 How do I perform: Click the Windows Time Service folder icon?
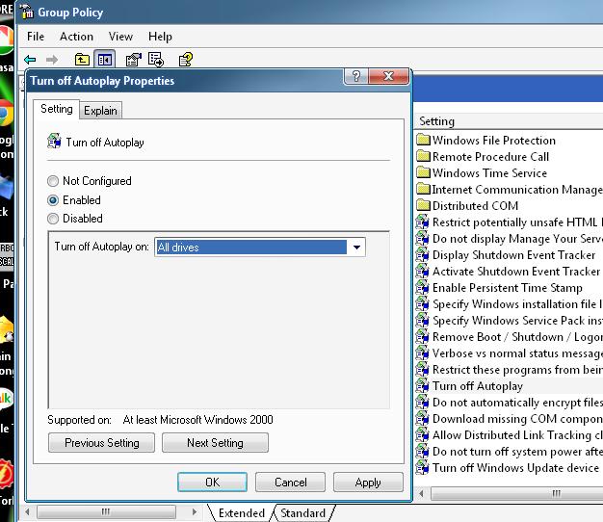point(423,172)
